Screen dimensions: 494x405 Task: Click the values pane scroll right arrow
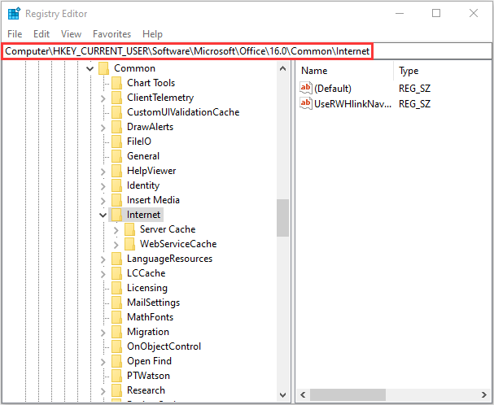click(484, 394)
